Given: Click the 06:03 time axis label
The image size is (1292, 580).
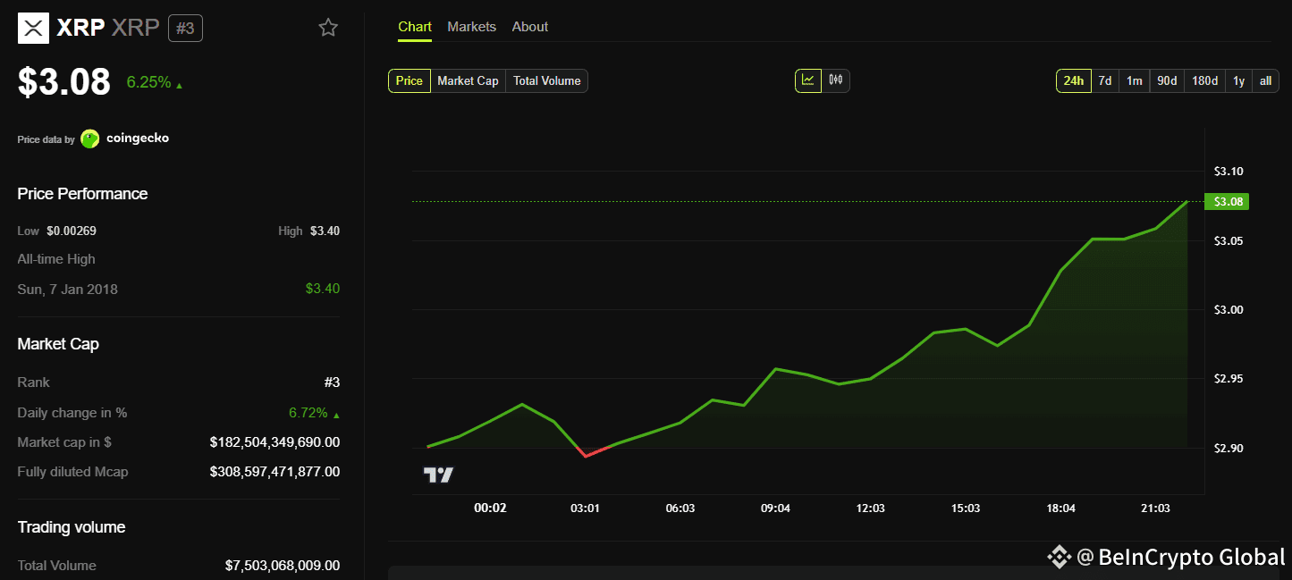Looking at the screenshot, I should [x=680, y=508].
